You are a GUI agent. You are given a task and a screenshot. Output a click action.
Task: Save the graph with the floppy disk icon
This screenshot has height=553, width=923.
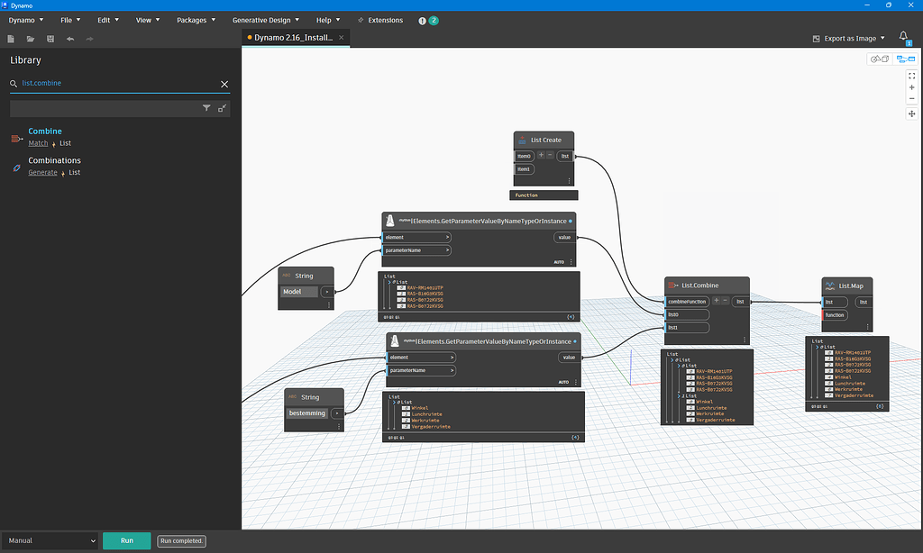tap(50, 39)
